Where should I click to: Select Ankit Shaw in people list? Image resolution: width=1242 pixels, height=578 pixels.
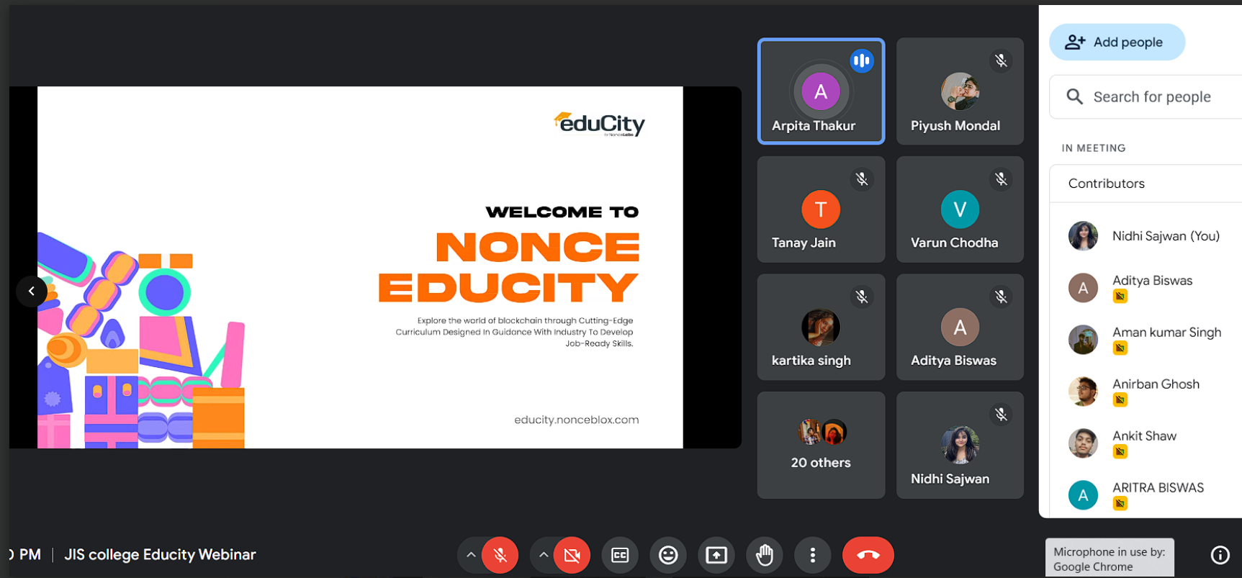pyautogui.click(x=1146, y=443)
